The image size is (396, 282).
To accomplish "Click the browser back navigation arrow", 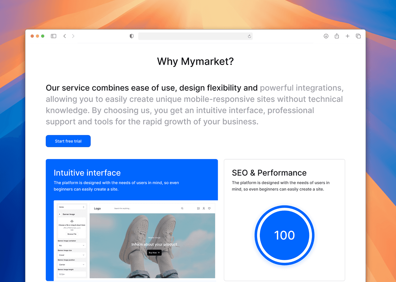I will tap(64, 36).
